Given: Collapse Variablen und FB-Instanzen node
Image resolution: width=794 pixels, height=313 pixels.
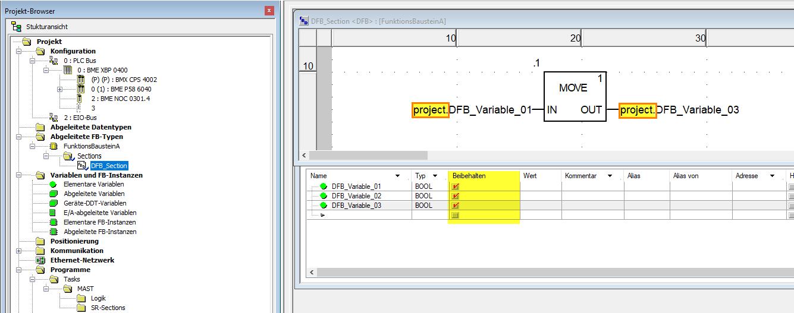Looking at the screenshot, I should point(18,175).
